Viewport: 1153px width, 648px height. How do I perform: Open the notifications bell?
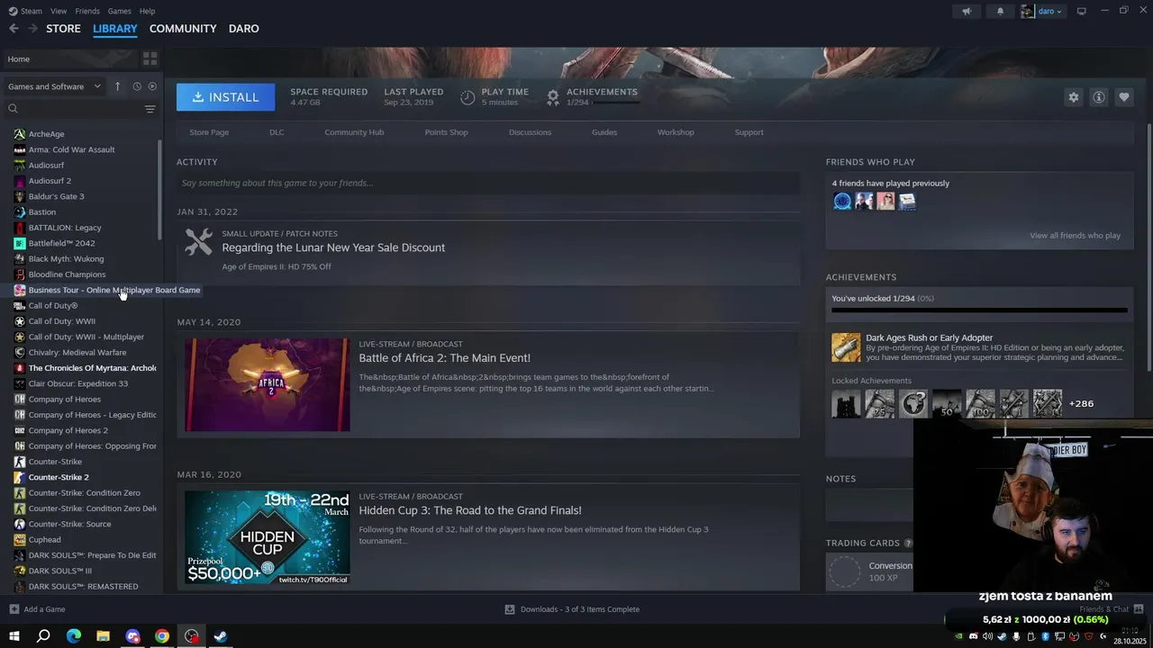pos(1000,11)
